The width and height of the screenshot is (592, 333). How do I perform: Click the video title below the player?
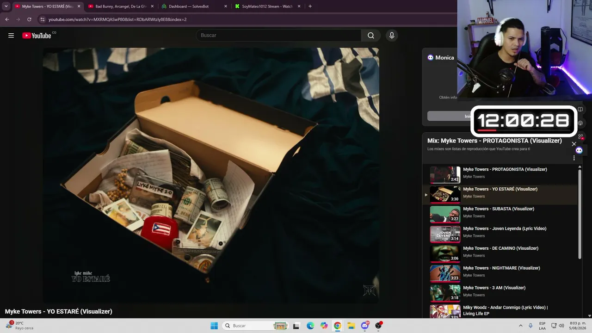pyautogui.click(x=59, y=312)
